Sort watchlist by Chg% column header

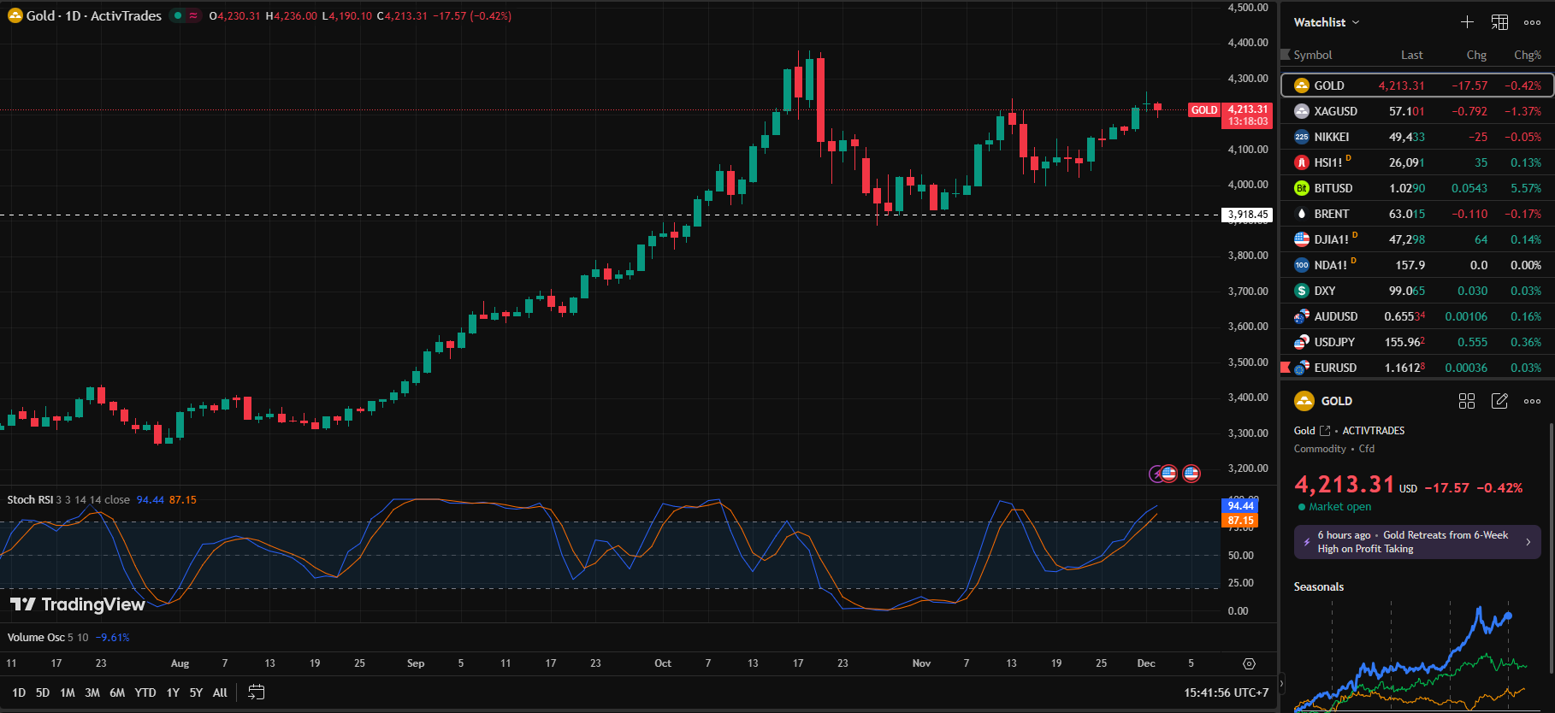[1527, 55]
